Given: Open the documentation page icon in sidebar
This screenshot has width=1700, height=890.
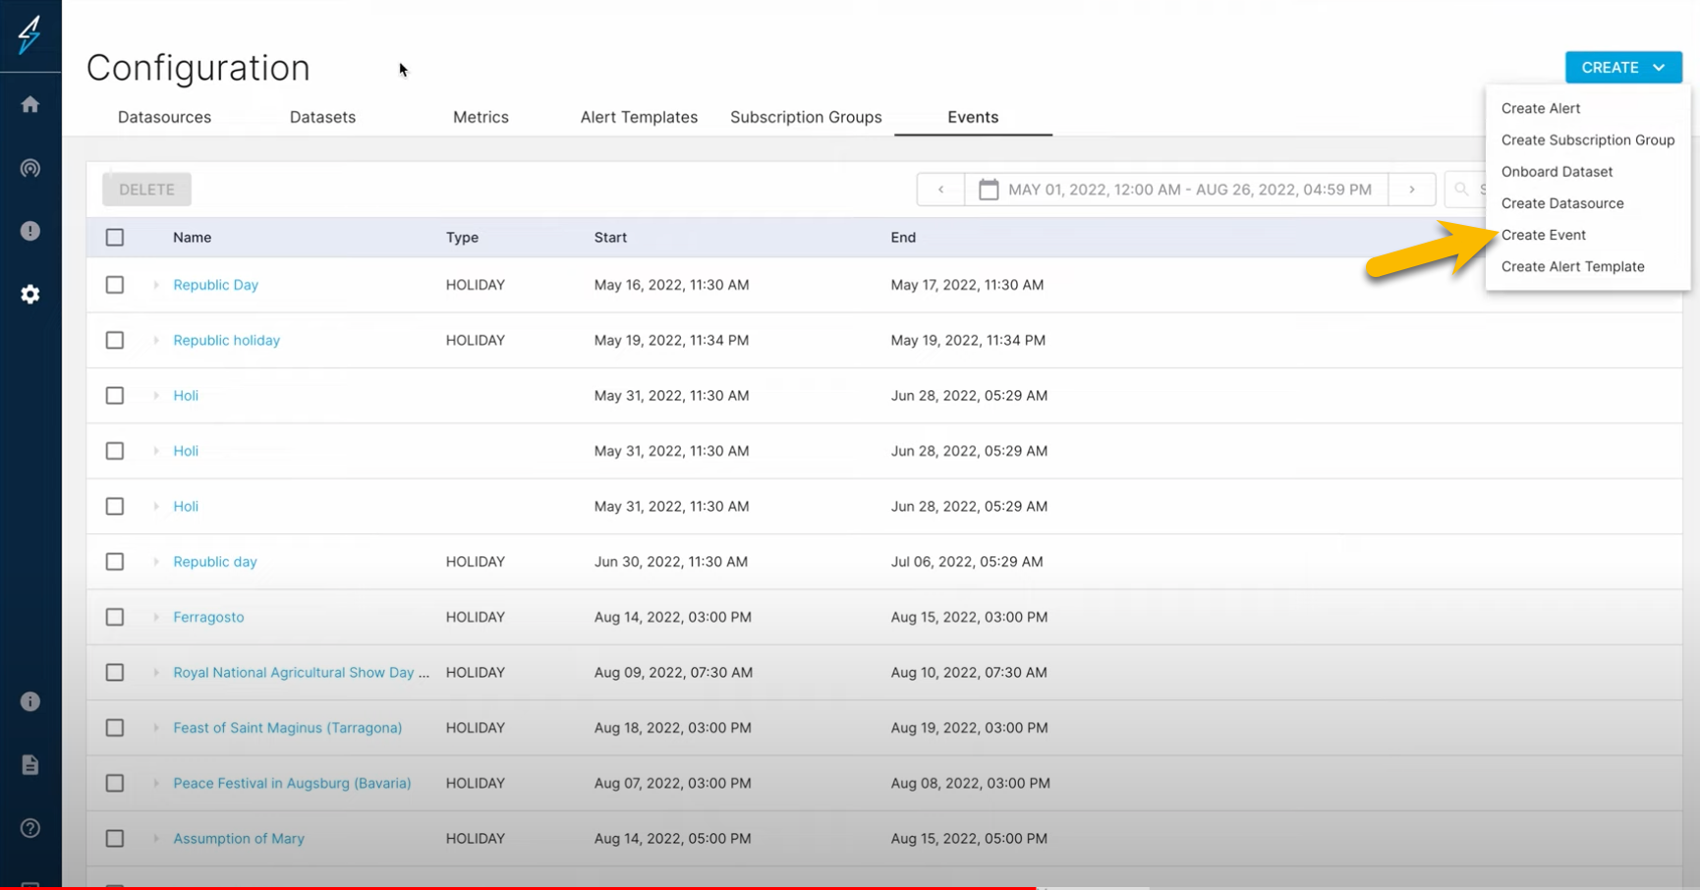Looking at the screenshot, I should coord(30,764).
